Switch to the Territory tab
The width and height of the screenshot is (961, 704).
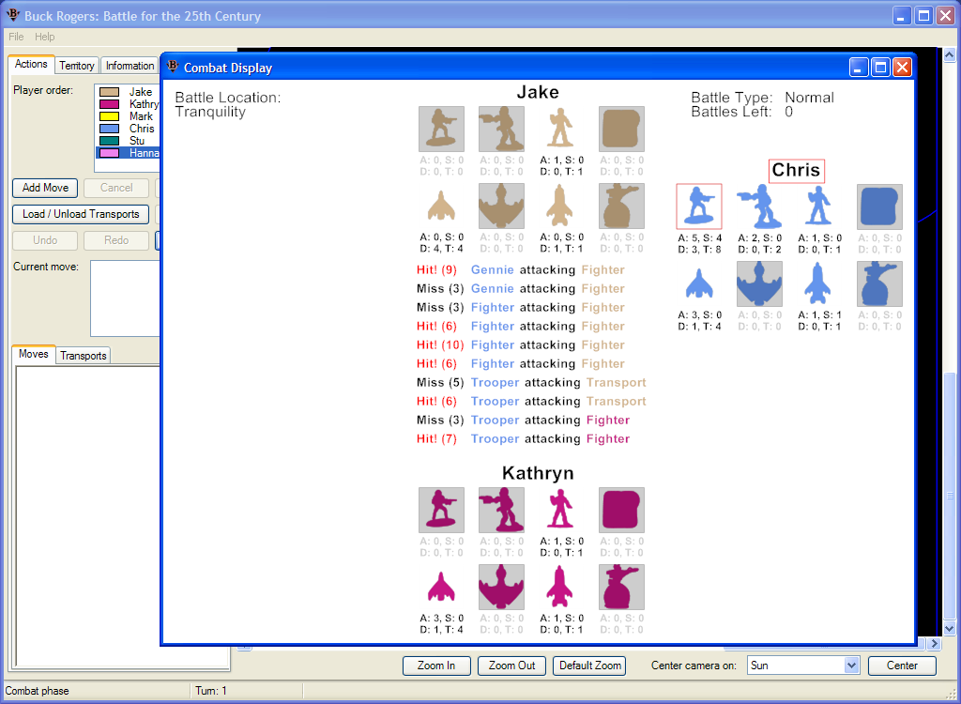tap(77, 66)
